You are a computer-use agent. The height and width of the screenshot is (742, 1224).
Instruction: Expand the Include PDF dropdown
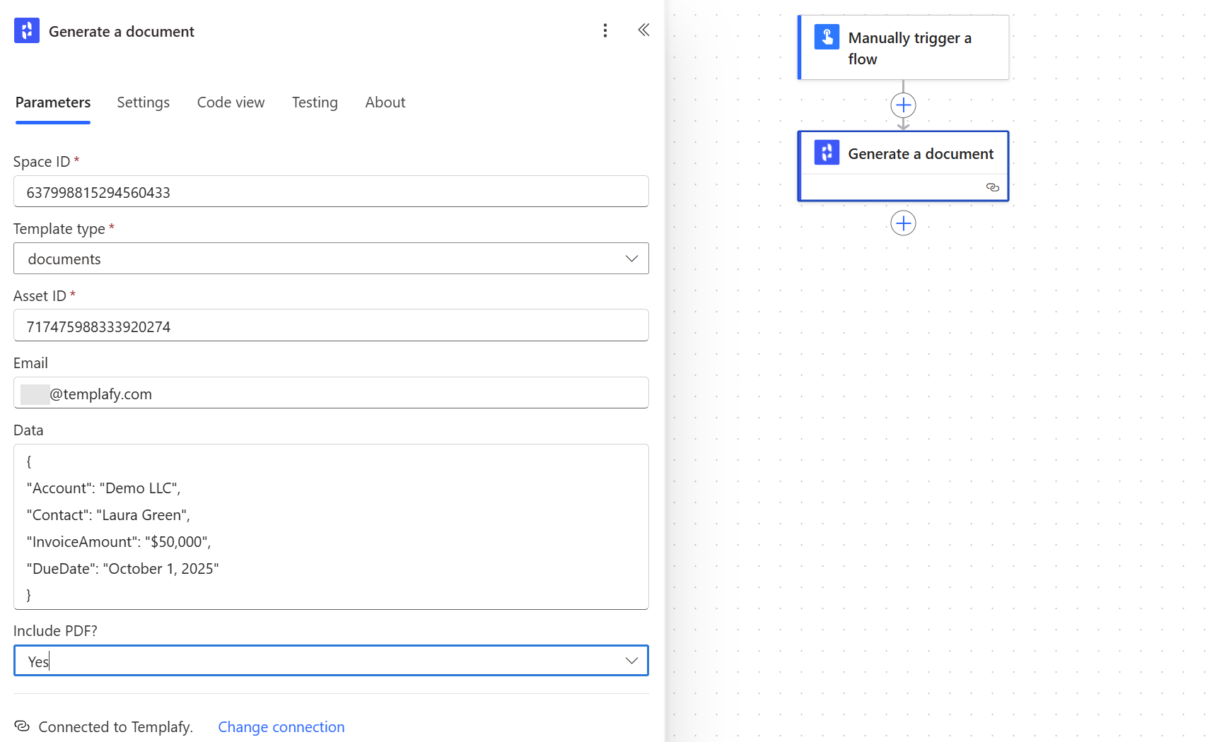630,660
